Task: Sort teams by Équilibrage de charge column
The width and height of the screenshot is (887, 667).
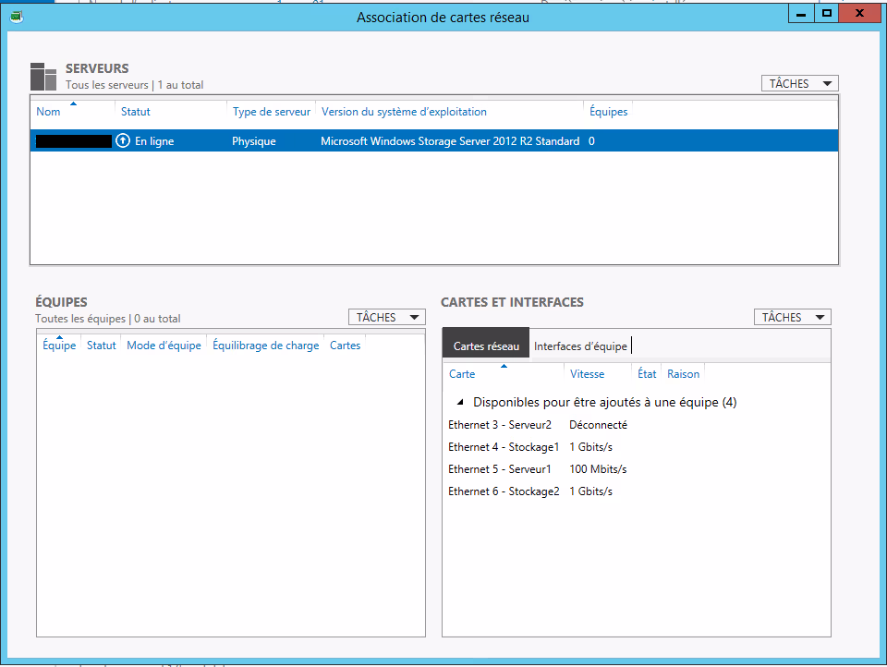Action: point(265,346)
